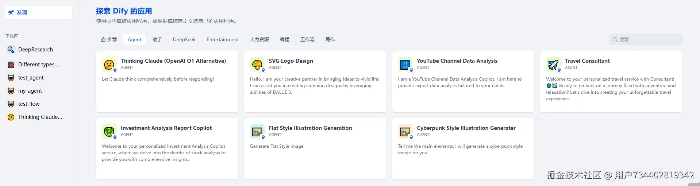Click the my-agent robot face icon

[11, 91]
